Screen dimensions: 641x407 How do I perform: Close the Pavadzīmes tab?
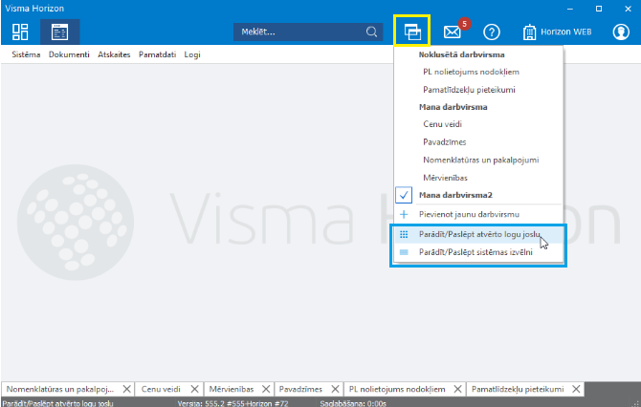point(335,389)
